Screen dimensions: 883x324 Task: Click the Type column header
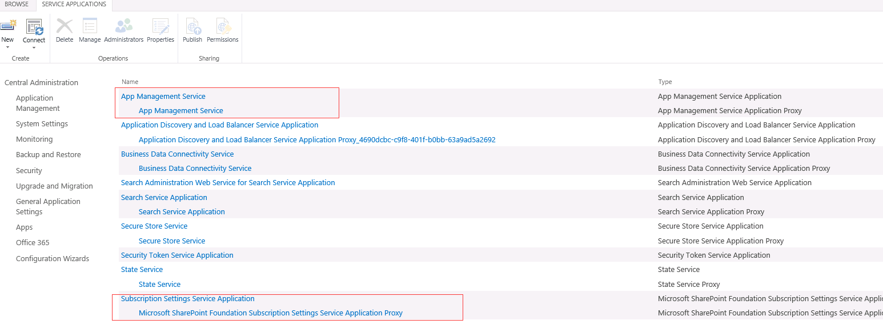(x=665, y=82)
